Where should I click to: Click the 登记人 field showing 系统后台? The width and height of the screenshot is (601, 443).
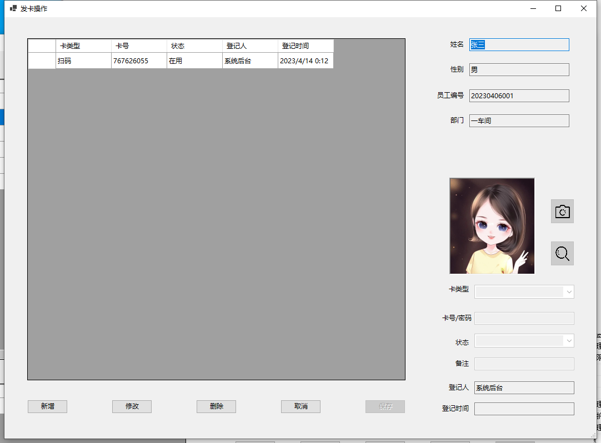pyautogui.click(x=524, y=388)
